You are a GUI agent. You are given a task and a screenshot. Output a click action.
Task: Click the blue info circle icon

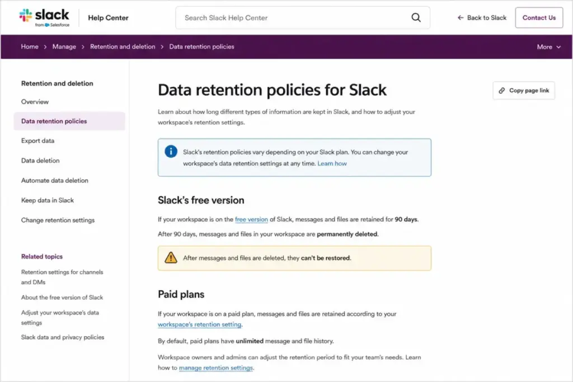point(171,151)
